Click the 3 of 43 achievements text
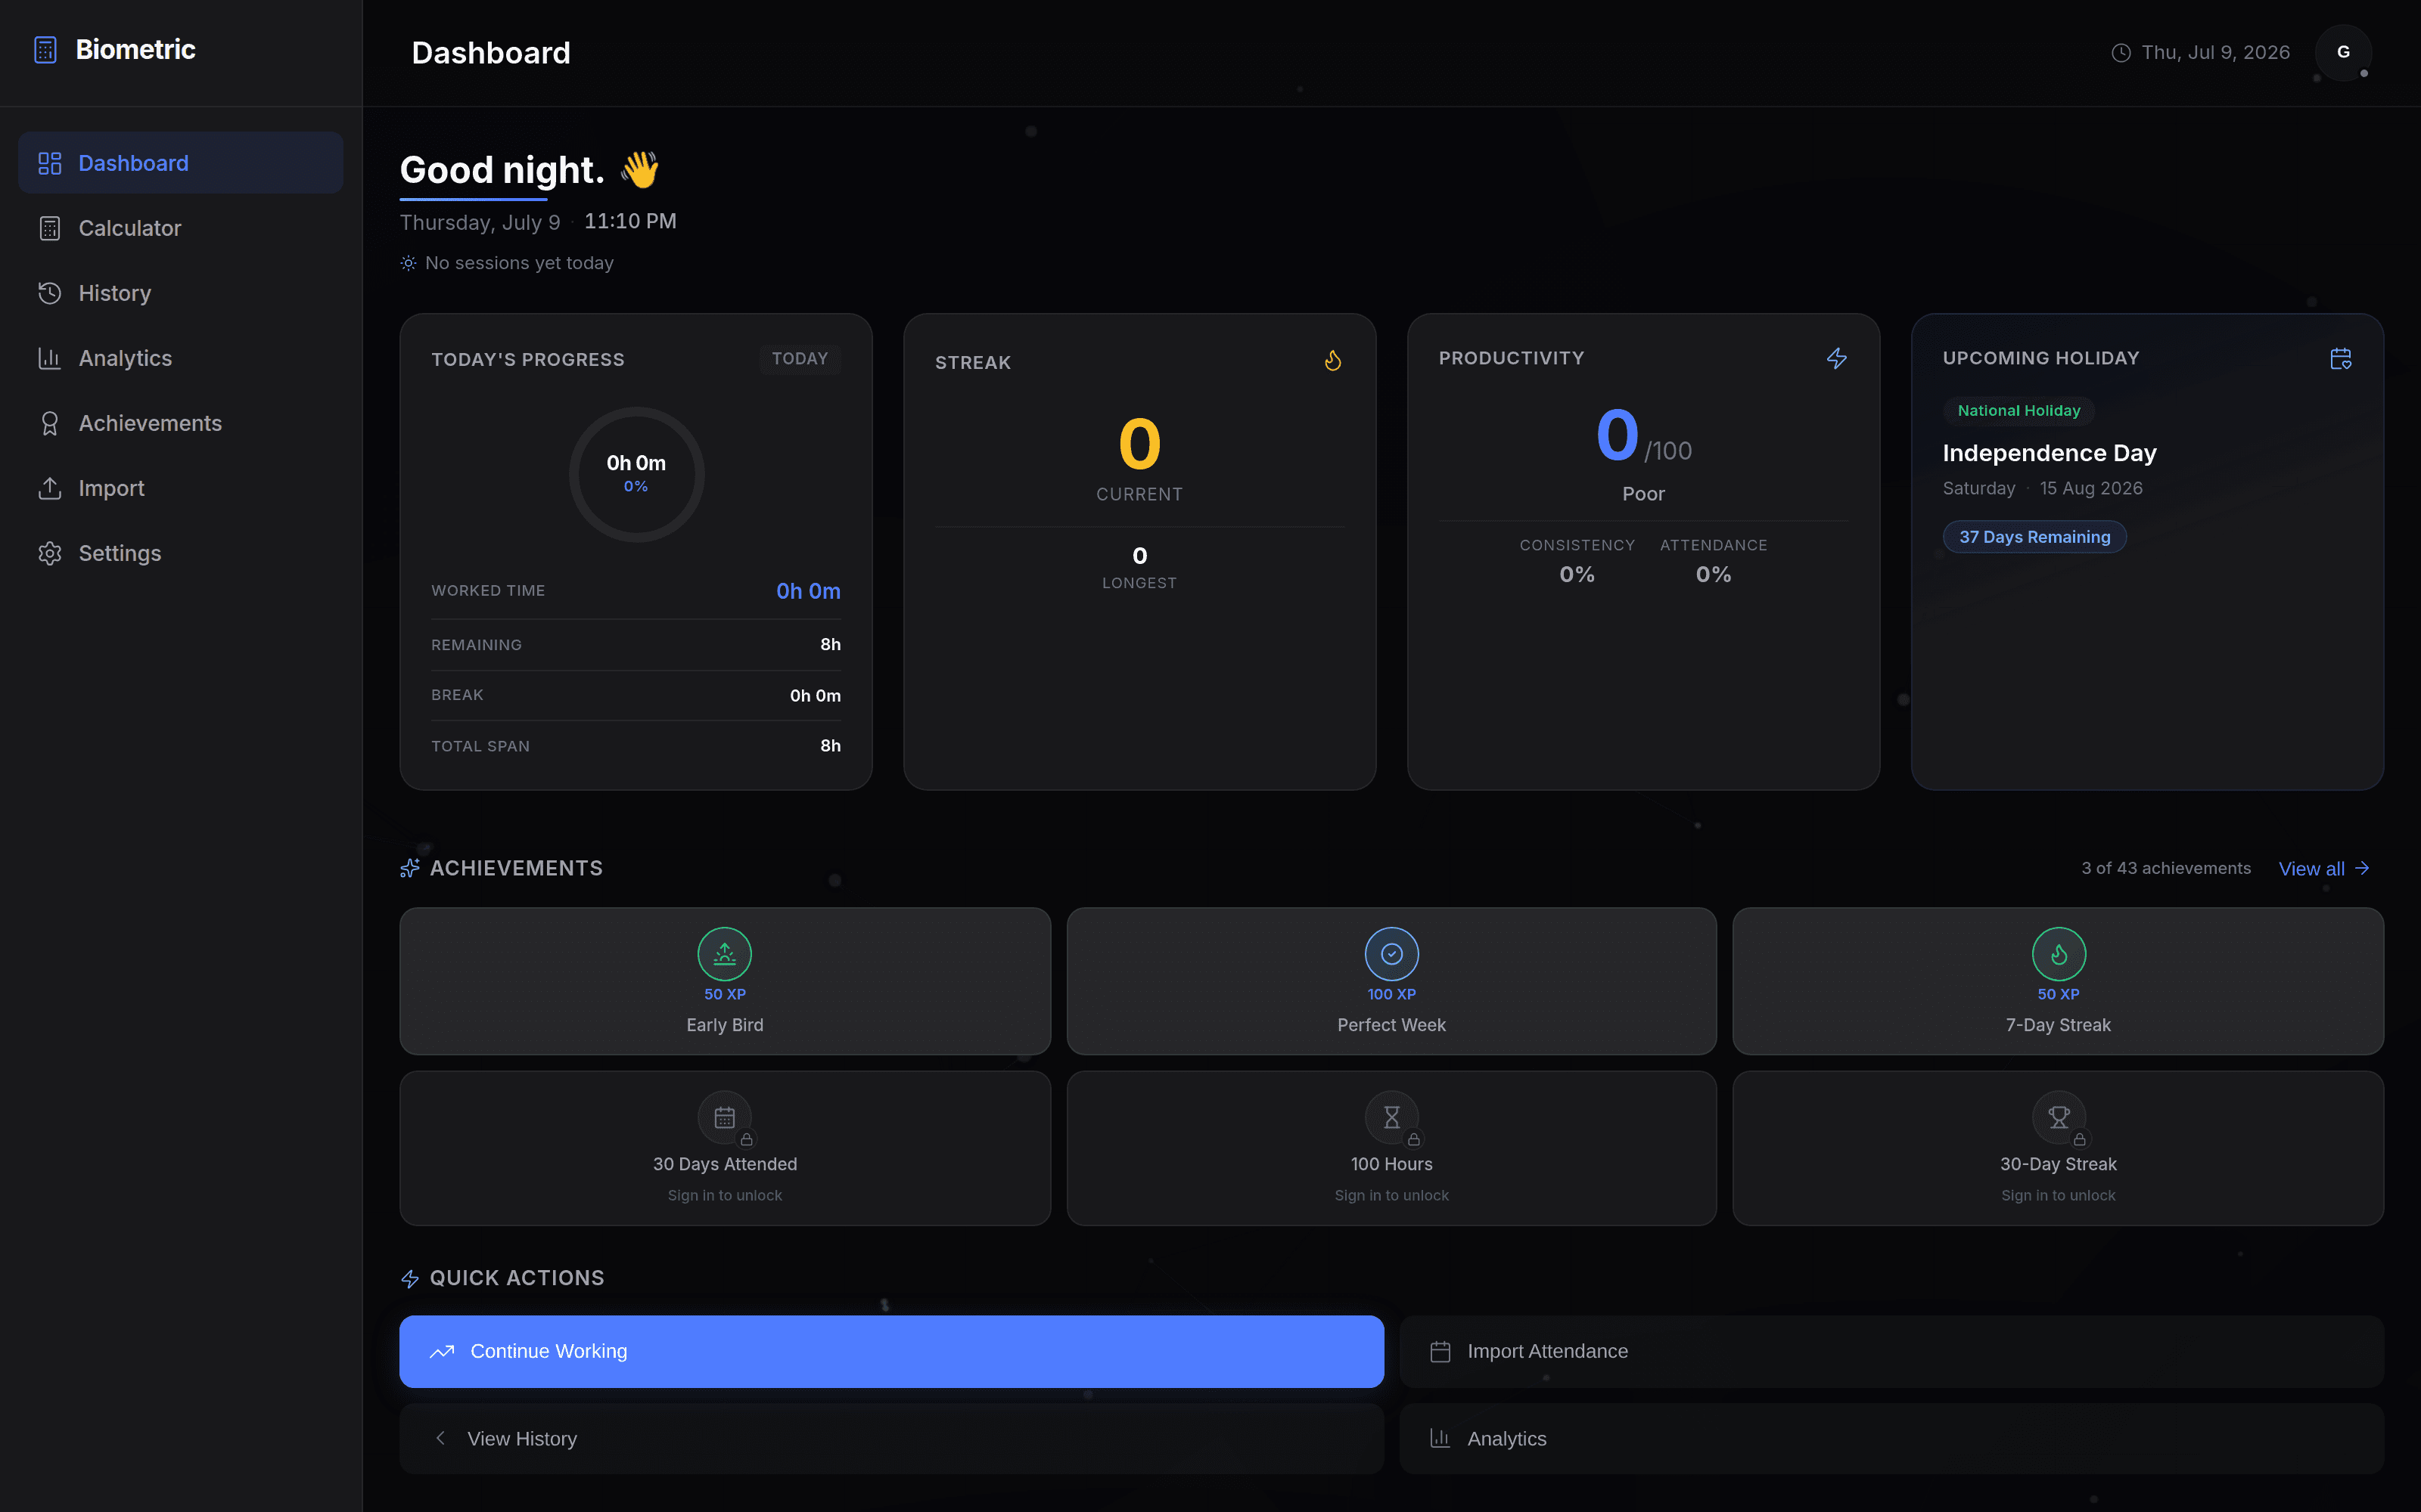Screen dimensions: 2421x1512 pyautogui.click(x=2166, y=868)
